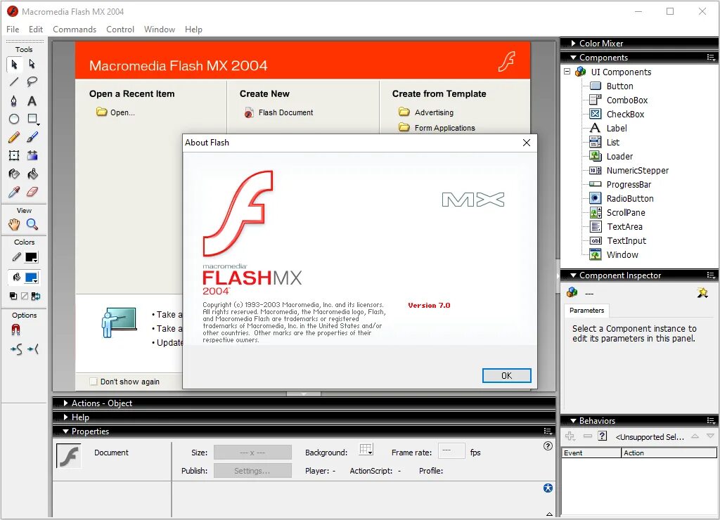Select the Oval tool
720x520 pixels.
click(x=14, y=119)
